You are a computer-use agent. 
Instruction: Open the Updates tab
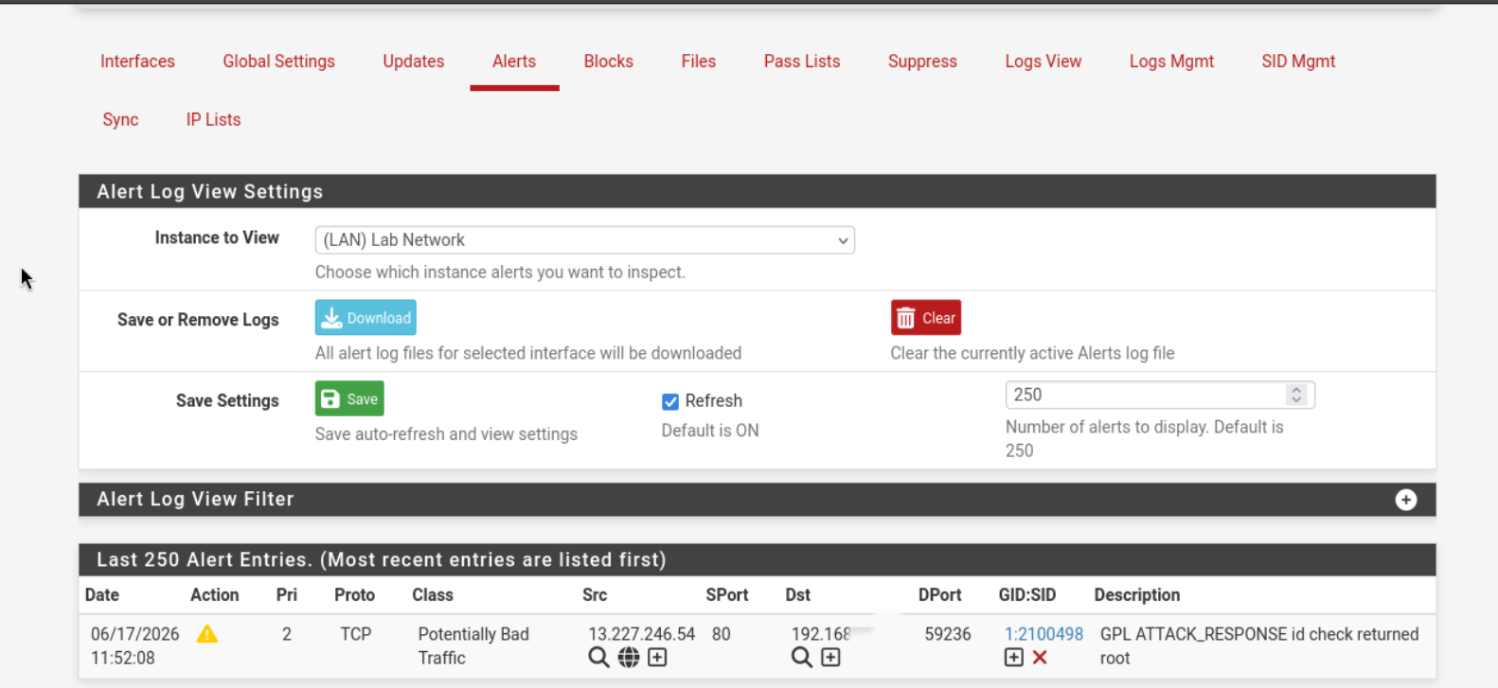pyautogui.click(x=414, y=62)
